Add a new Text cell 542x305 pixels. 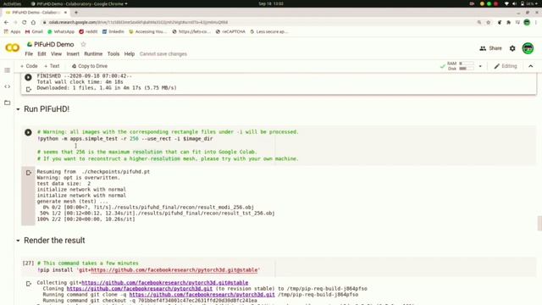[52, 66]
